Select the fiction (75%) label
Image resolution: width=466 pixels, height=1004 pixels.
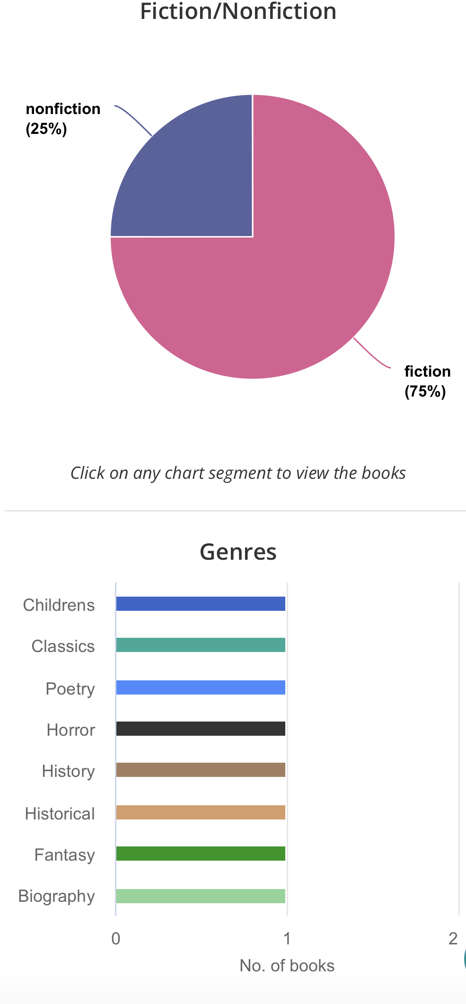(x=427, y=381)
